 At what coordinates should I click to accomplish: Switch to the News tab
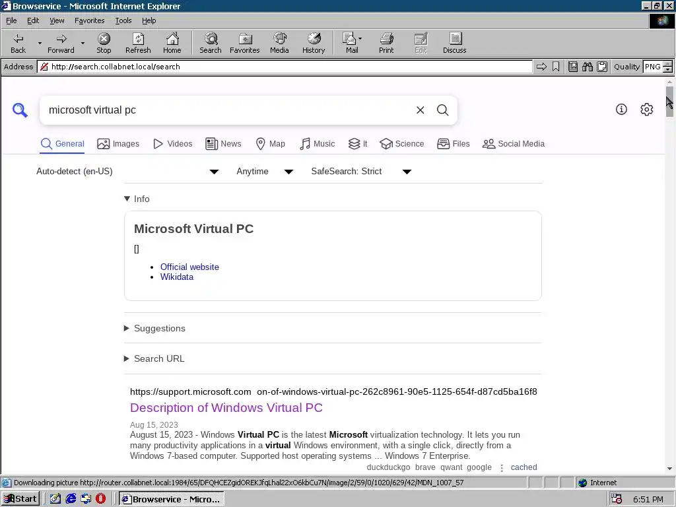click(x=223, y=143)
